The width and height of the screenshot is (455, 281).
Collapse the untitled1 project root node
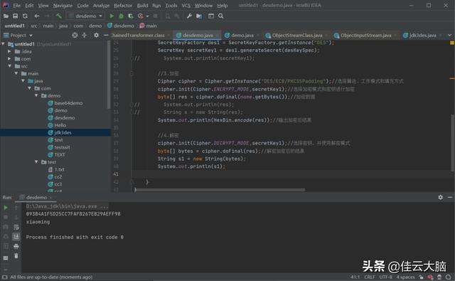pyautogui.click(x=3, y=44)
